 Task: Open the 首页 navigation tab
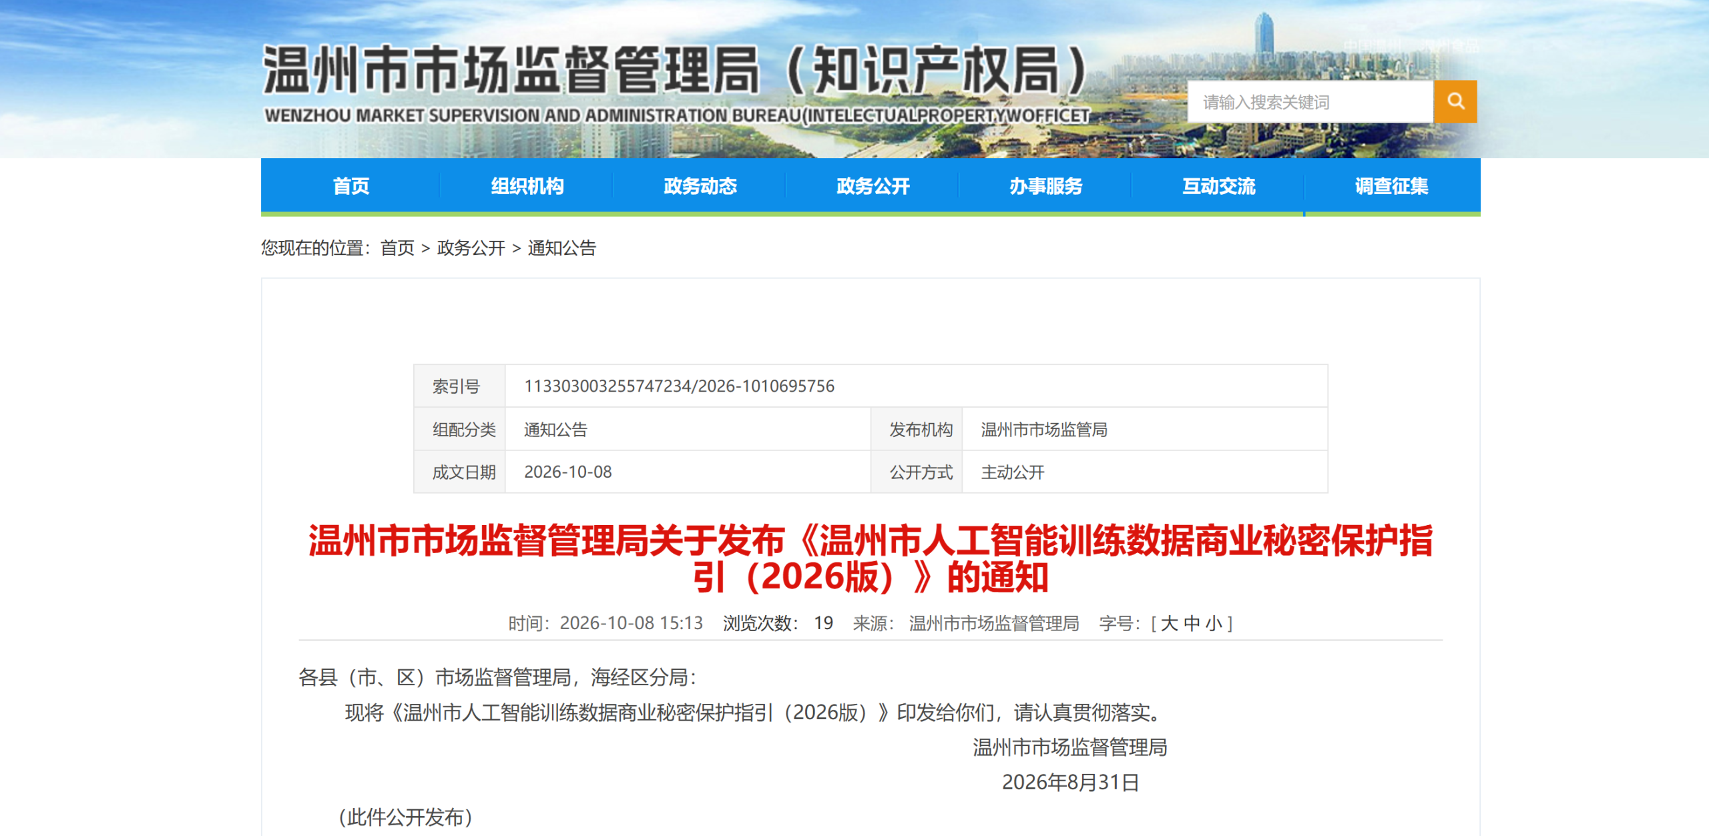click(350, 186)
